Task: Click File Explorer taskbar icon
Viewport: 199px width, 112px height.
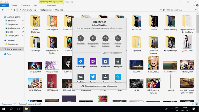Action: [27, 109]
